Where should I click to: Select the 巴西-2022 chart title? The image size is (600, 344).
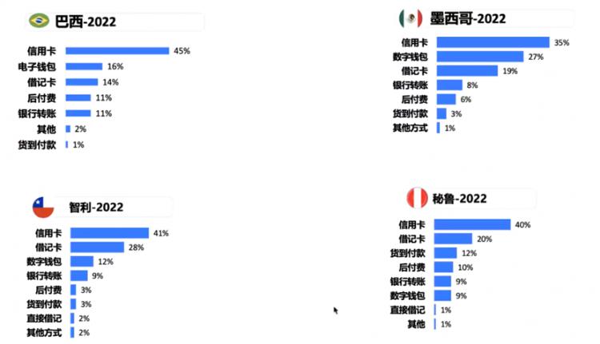[86, 22]
